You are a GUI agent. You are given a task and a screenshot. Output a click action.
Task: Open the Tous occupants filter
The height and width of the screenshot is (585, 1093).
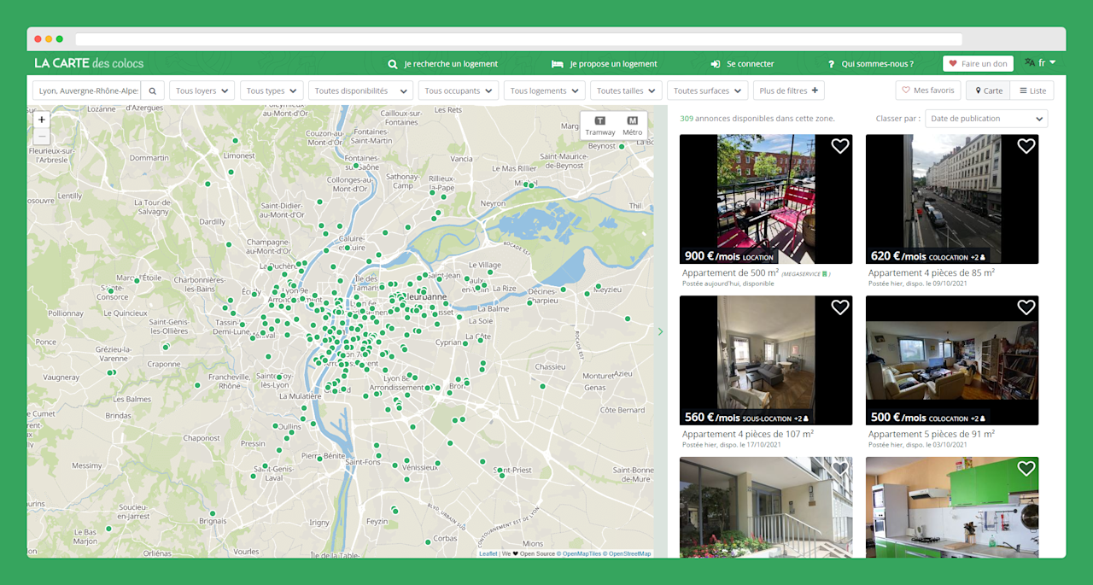tap(459, 91)
